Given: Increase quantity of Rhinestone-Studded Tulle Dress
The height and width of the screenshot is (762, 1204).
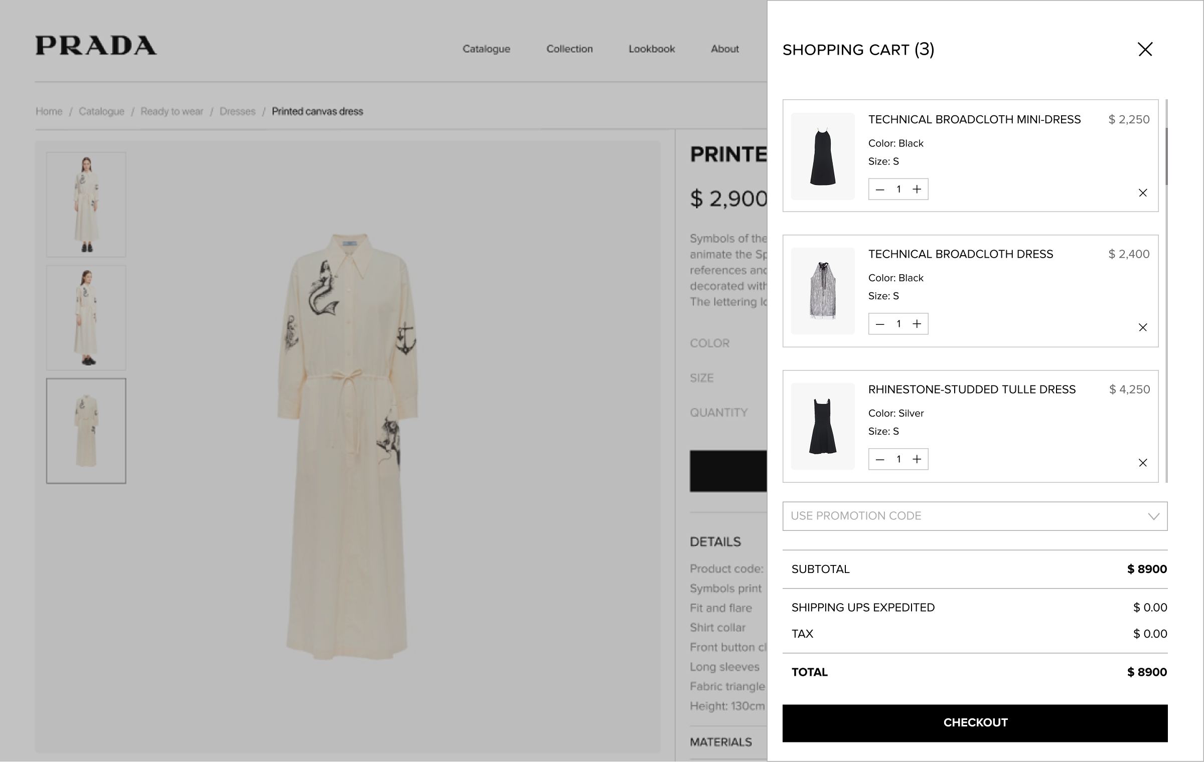Looking at the screenshot, I should pyautogui.click(x=917, y=459).
